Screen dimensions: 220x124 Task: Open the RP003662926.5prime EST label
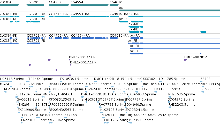tap(66, 105)
